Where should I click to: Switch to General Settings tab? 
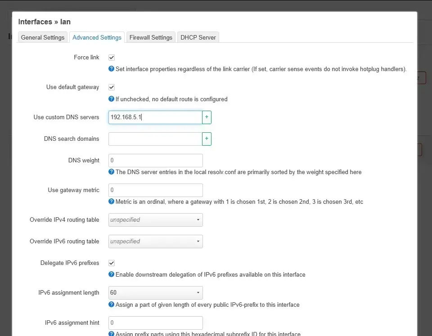[x=43, y=37]
